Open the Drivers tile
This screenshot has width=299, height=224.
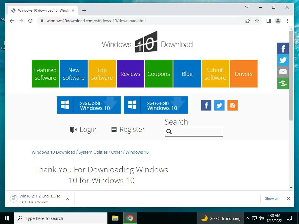click(244, 74)
